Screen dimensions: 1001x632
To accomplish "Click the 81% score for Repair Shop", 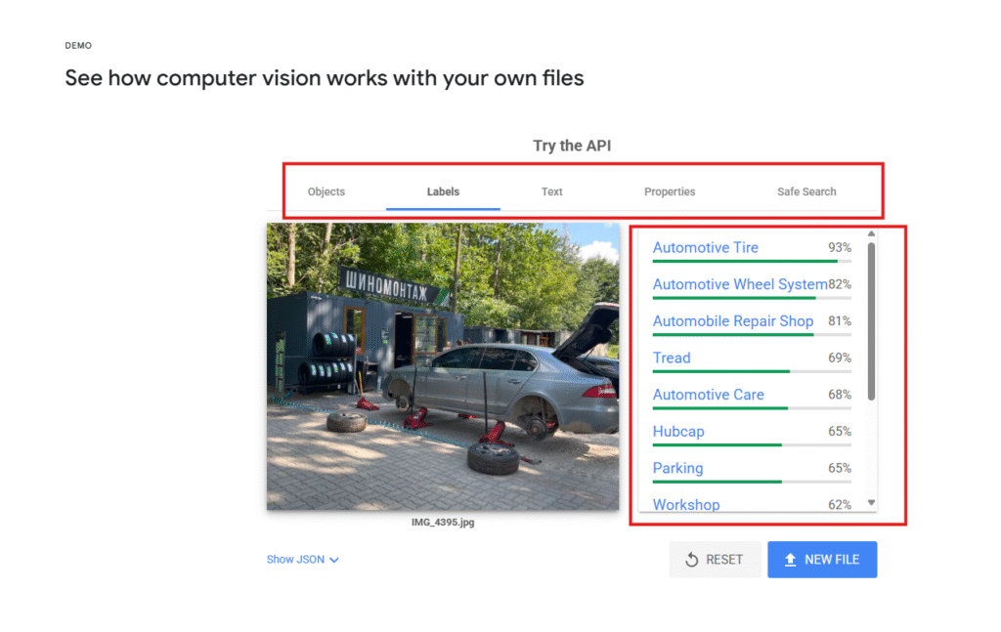I will tap(840, 320).
